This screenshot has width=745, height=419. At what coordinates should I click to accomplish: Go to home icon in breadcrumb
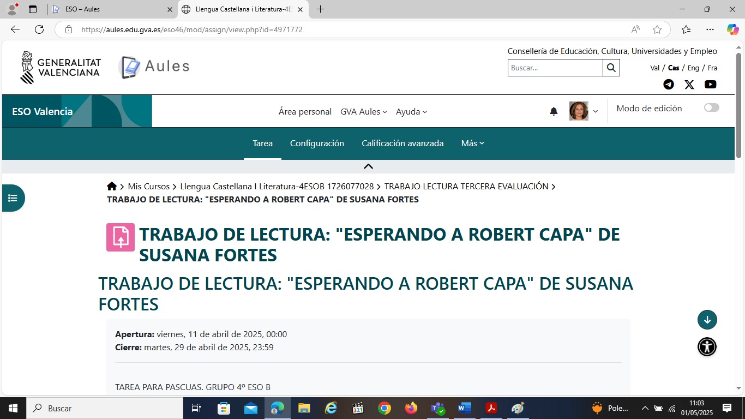click(x=112, y=187)
